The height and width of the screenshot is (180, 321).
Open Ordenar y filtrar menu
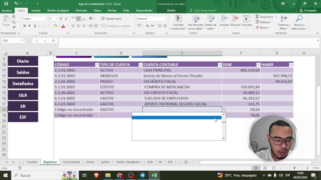(284, 22)
